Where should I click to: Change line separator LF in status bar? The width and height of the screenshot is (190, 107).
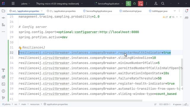[x=155, y=104]
